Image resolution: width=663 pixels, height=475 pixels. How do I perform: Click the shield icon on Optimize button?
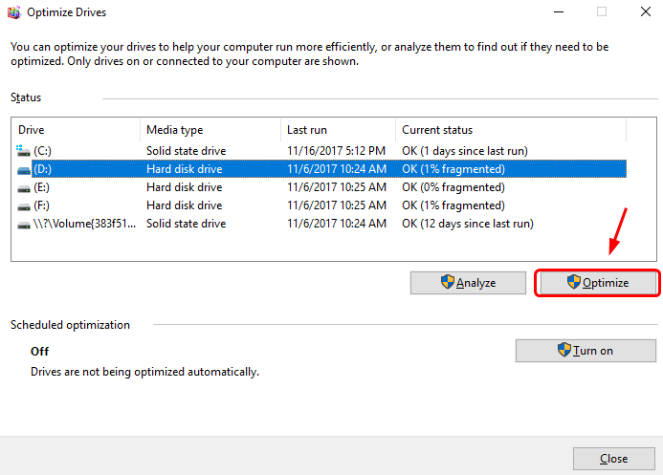[x=574, y=283]
